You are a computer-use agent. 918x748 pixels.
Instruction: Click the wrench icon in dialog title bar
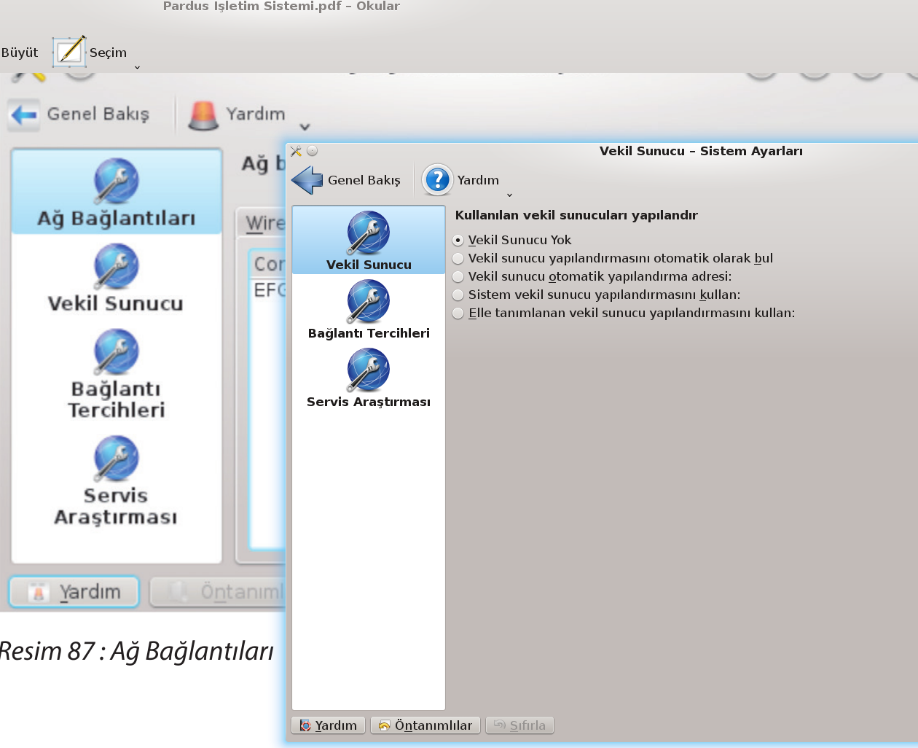pyautogui.click(x=296, y=151)
